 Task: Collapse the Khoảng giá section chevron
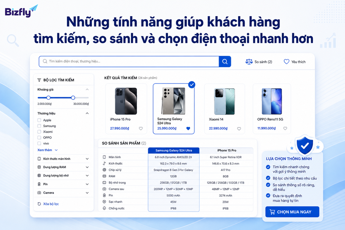point(87,90)
